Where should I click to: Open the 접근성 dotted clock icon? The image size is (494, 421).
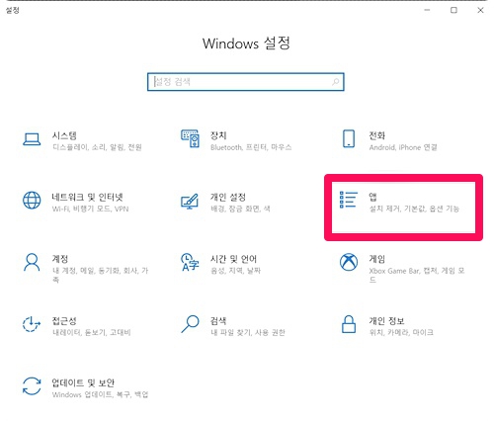click(x=32, y=324)
